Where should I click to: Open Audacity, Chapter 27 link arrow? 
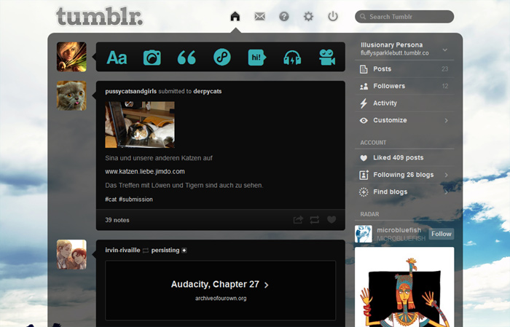point(267,285)
